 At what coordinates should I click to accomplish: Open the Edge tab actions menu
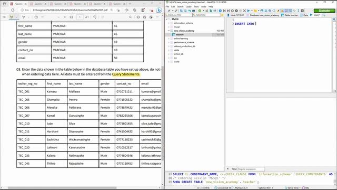pos(4,4)
